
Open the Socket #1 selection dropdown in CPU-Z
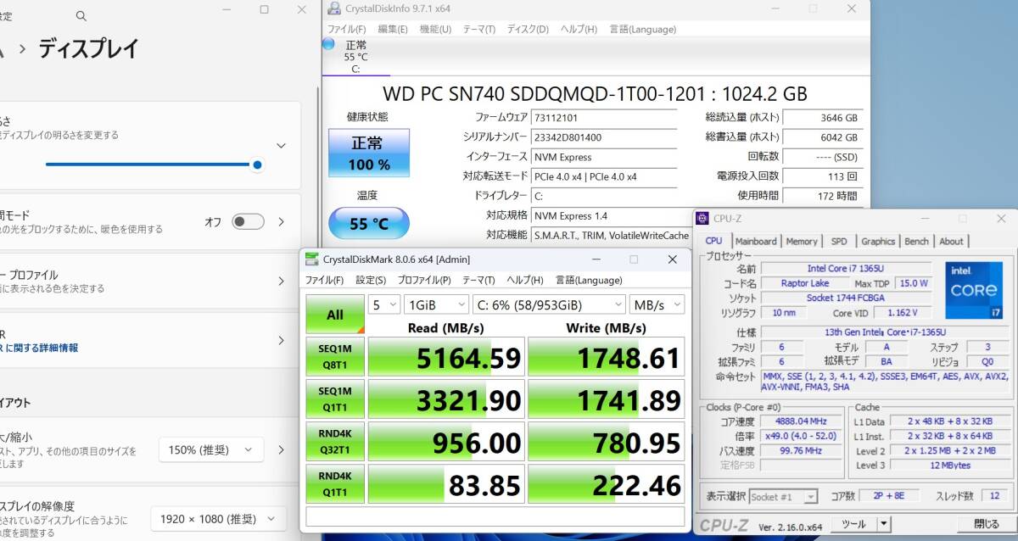click(784, 496)
